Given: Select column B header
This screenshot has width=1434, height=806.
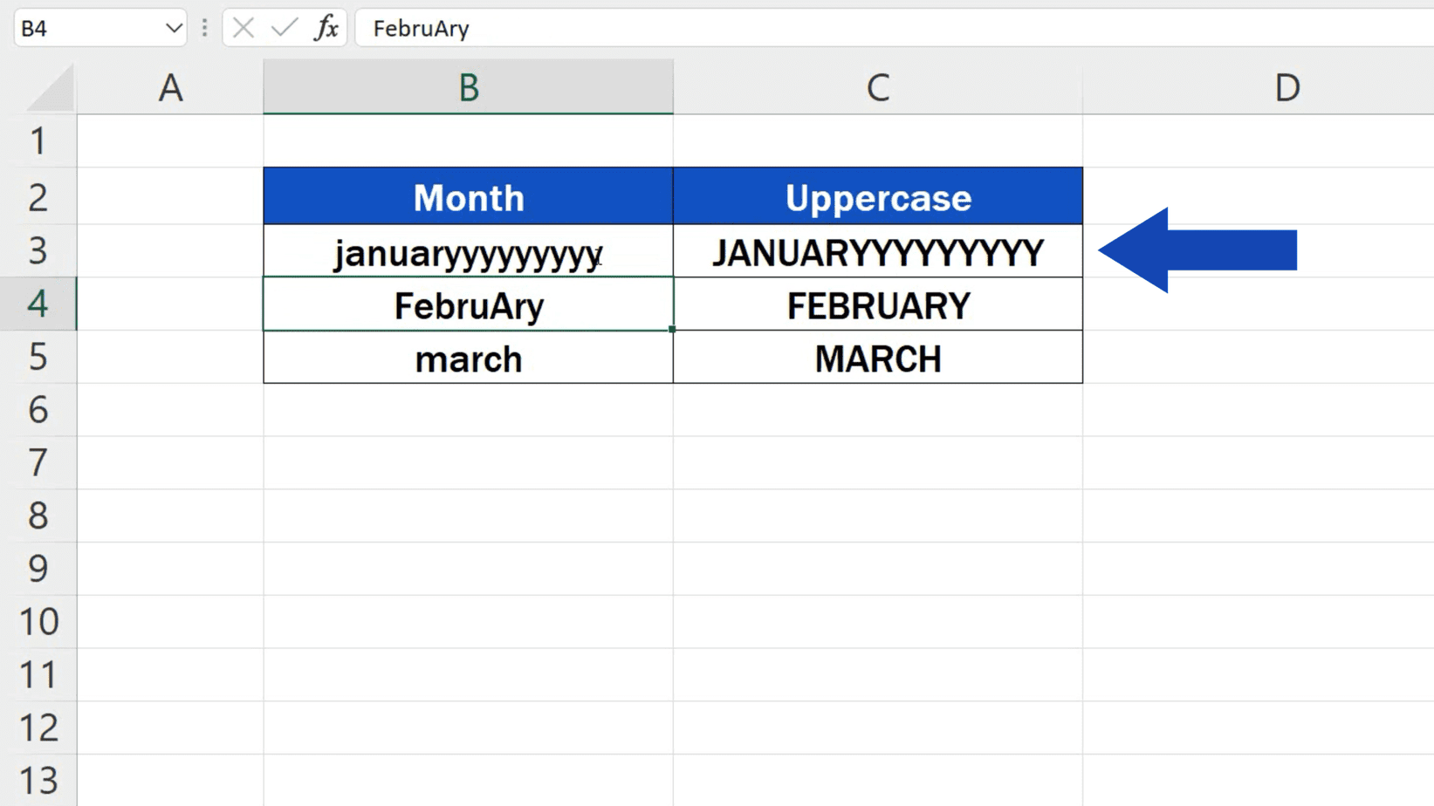Looking at the screenshot, I should coord(469,86).
